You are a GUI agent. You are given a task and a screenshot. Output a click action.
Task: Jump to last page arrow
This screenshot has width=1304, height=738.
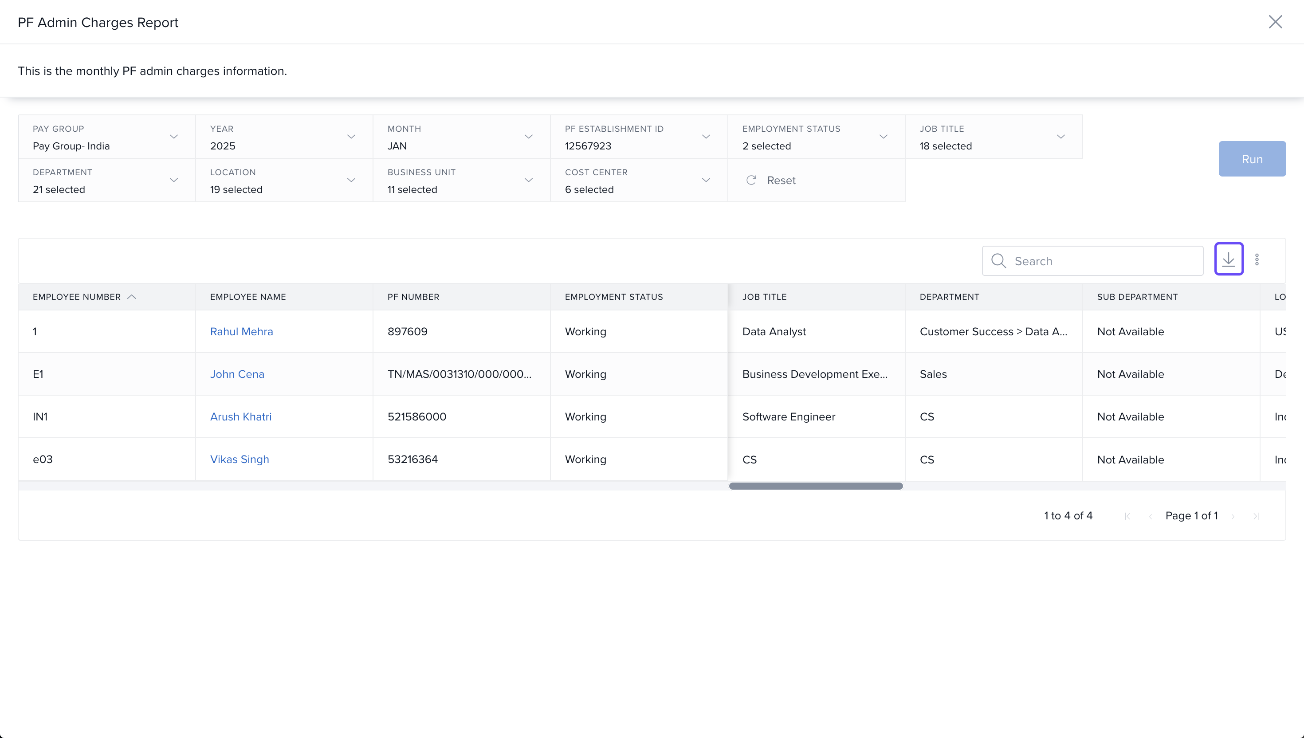(x=1256, y=516)
